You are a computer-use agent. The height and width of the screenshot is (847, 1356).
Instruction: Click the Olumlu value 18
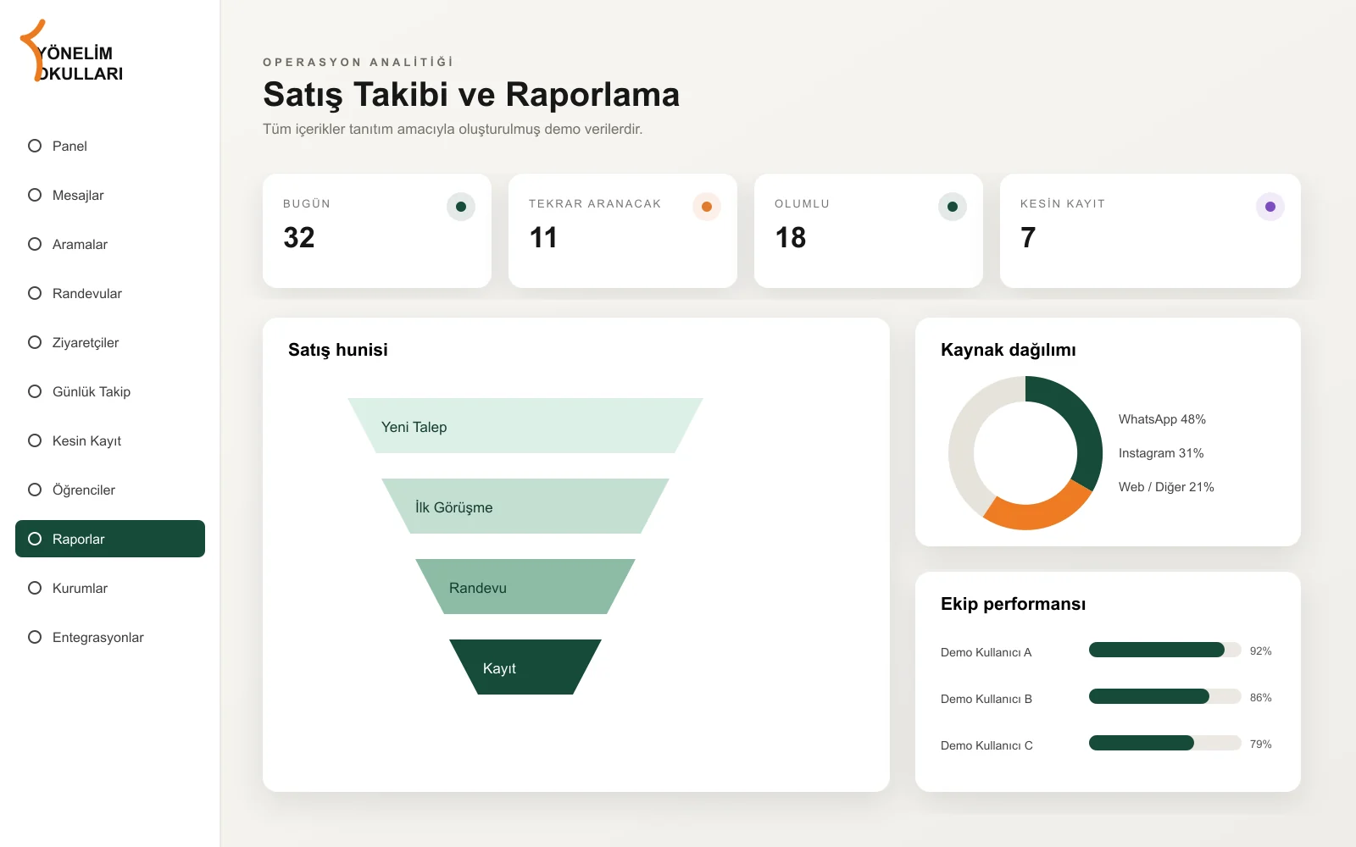(x=791, y=238)
